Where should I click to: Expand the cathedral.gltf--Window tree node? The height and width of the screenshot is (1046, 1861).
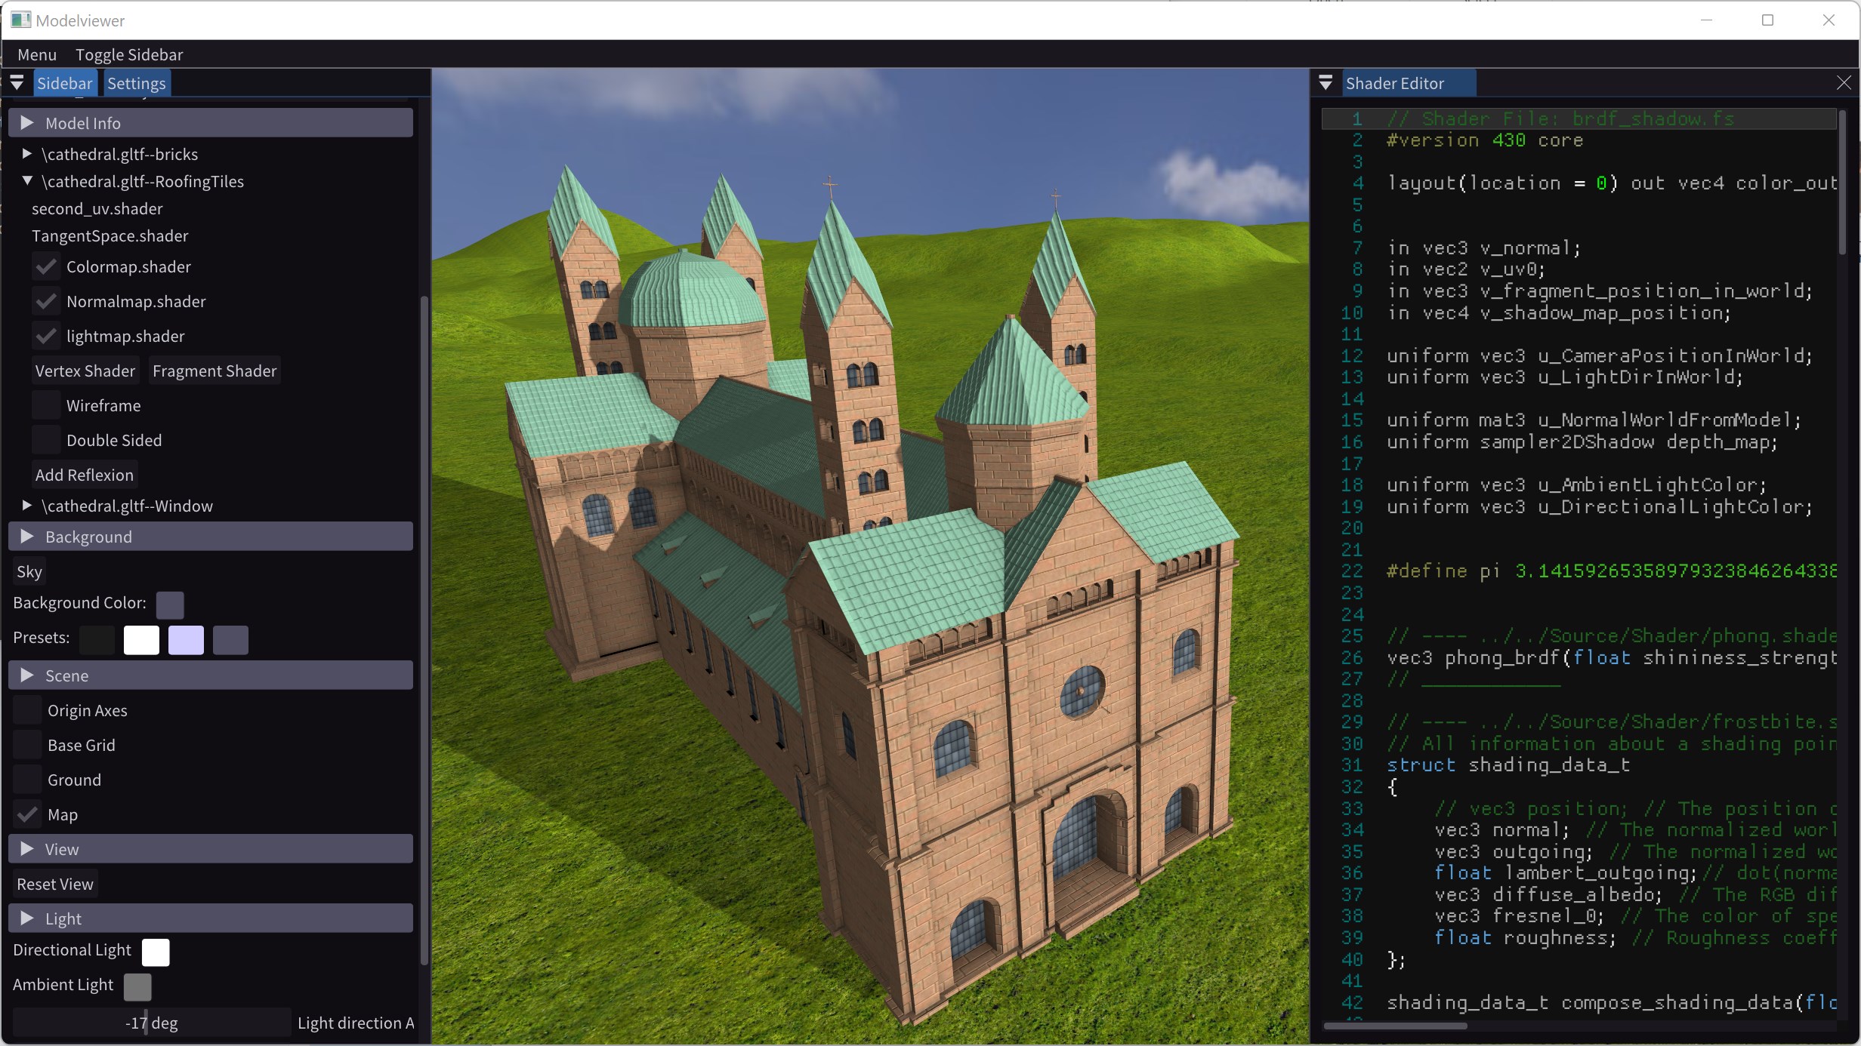coord(27,506)
